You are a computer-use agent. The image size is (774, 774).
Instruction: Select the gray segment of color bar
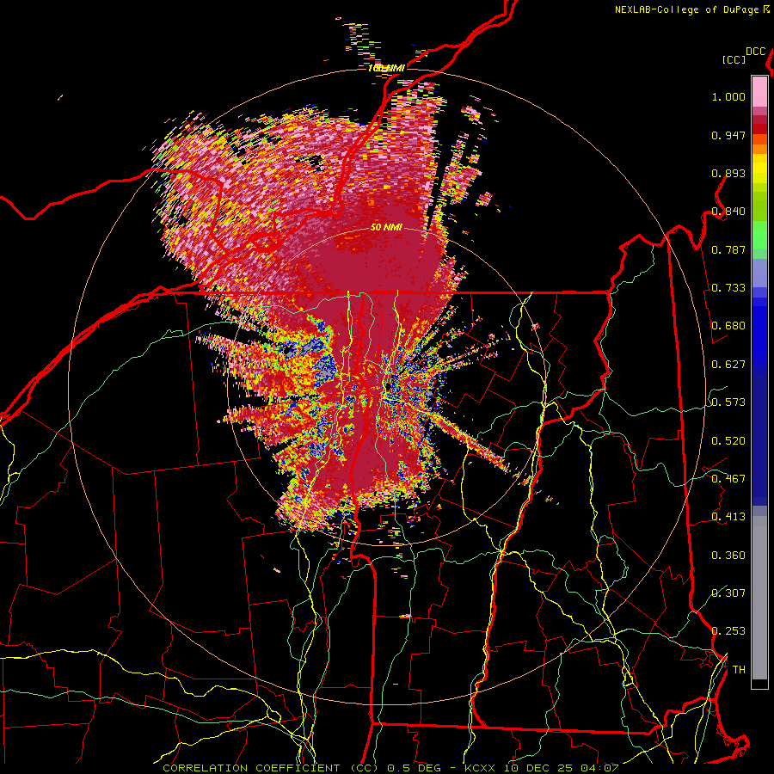coord(759,598)
